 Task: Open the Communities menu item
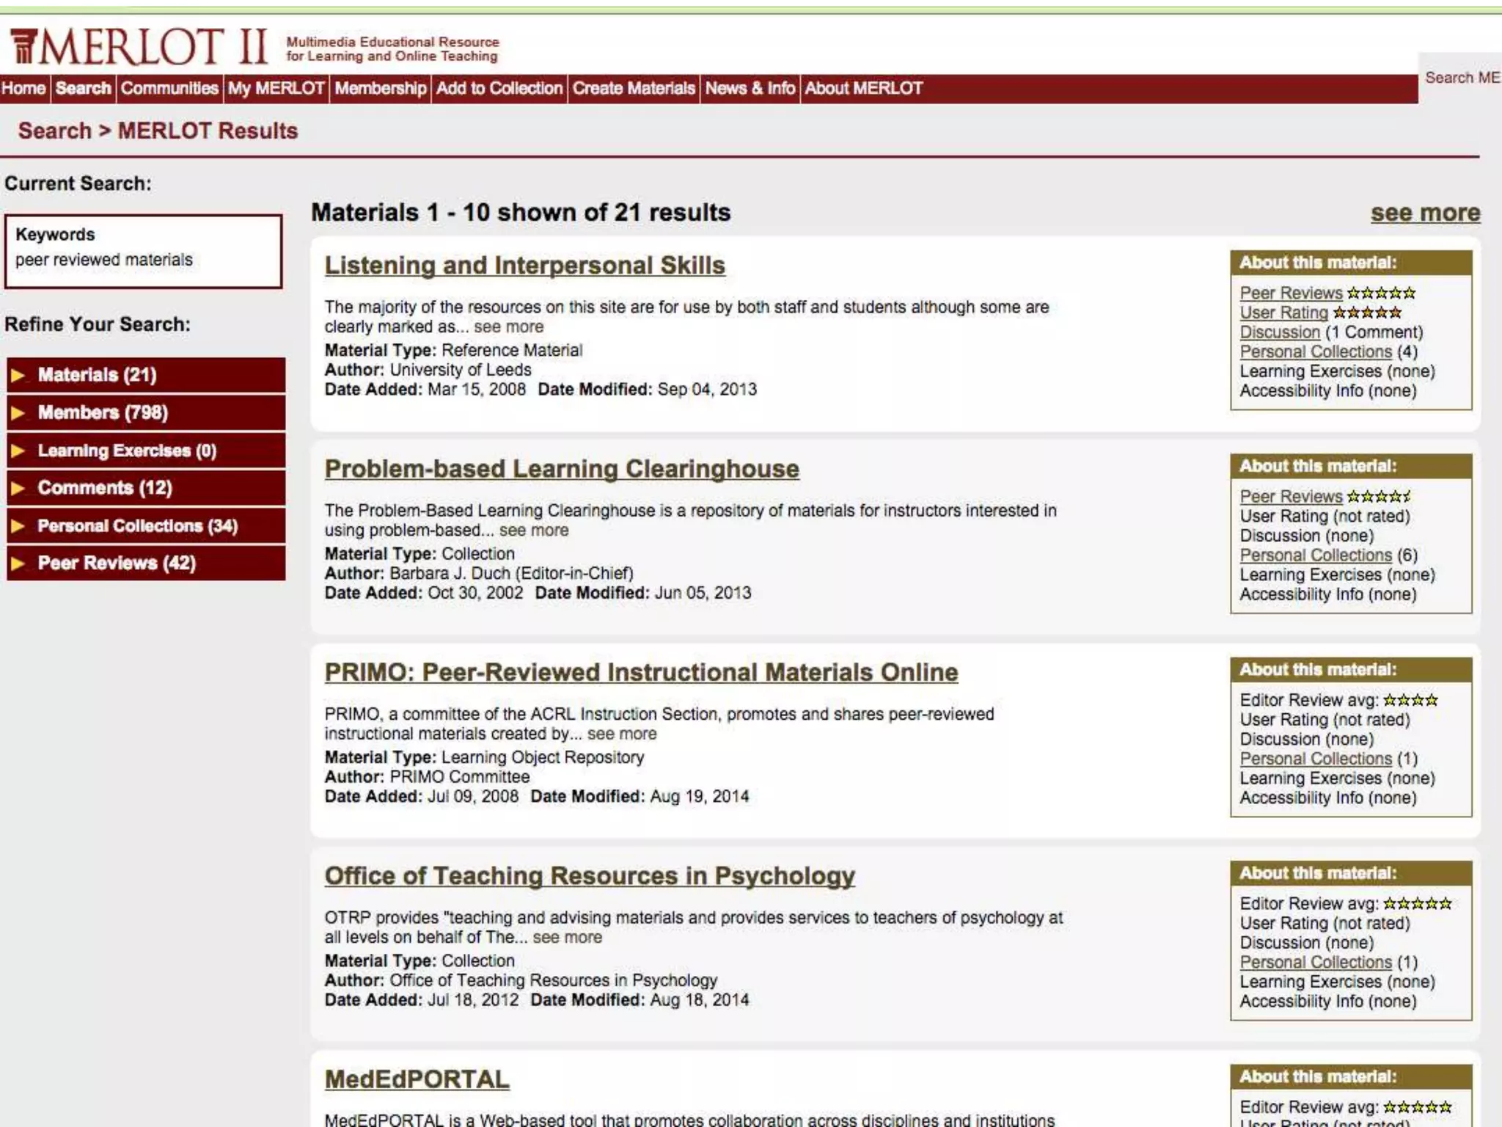point(169,89)
